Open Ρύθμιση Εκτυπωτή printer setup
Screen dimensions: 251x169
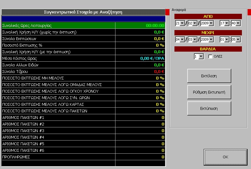[209, 92]
